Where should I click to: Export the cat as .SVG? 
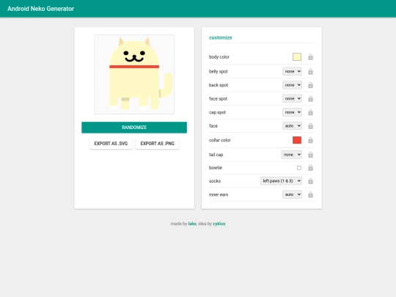pyautogui.click(x=111, y=144)
